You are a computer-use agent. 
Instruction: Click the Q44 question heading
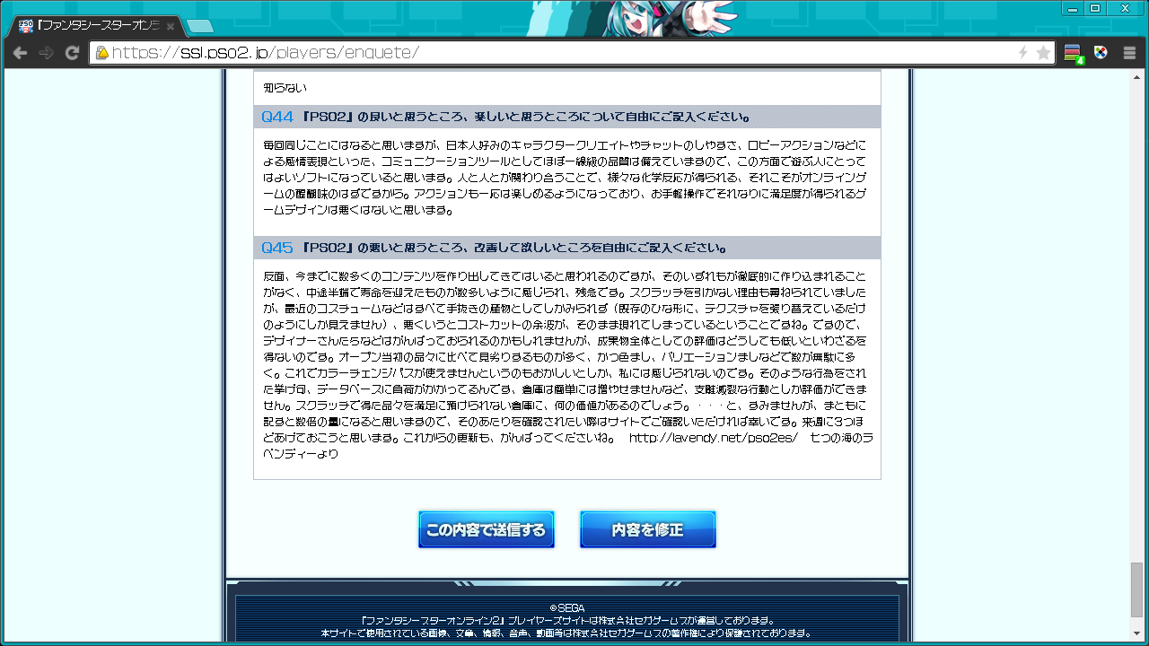567,117
